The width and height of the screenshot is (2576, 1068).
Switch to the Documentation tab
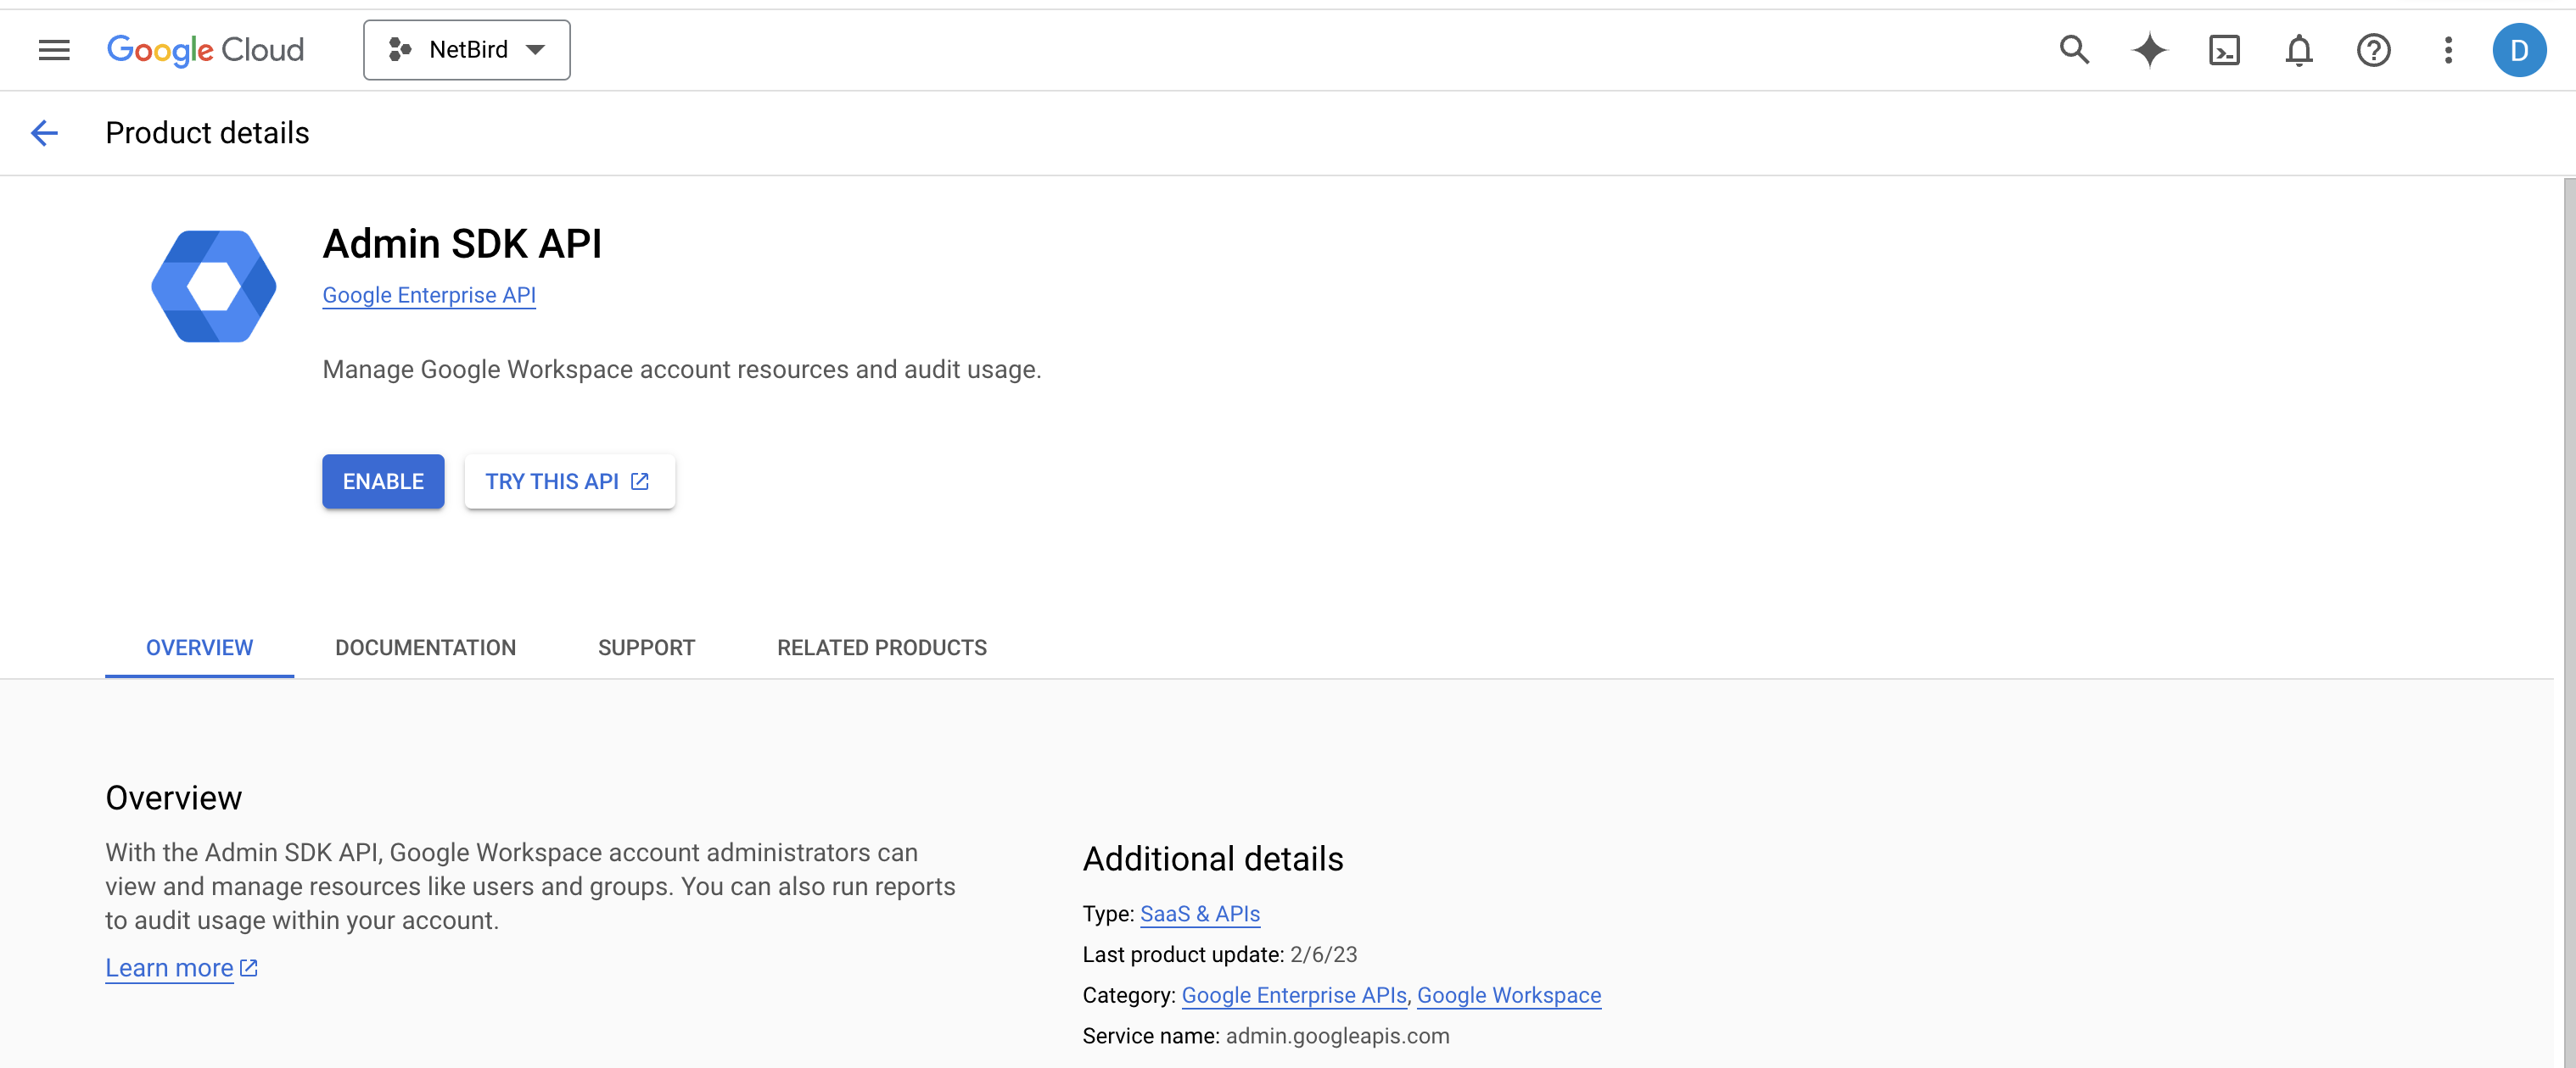[x=425, y=648]
